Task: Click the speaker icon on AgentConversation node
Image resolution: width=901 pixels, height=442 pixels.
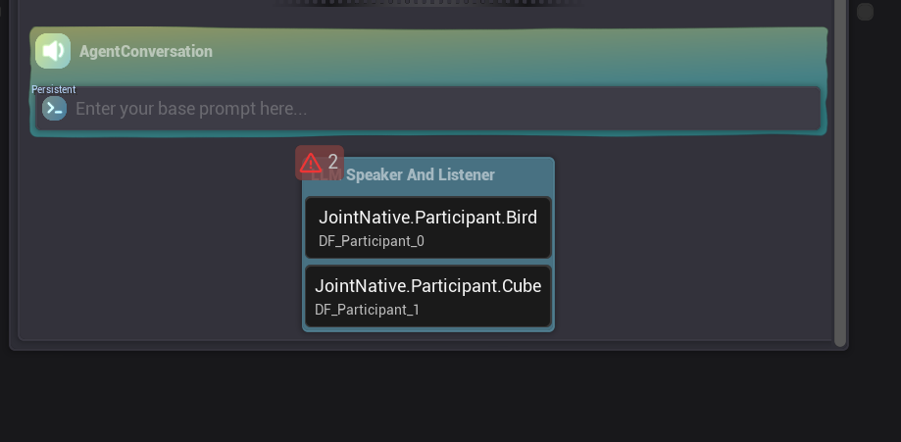Action: click(53, 51)
